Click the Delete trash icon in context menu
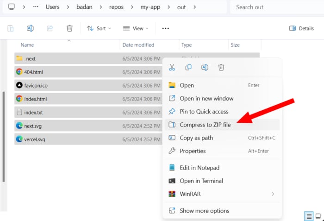This screenshot has width=324, height=221. click(x=221, y=68)
